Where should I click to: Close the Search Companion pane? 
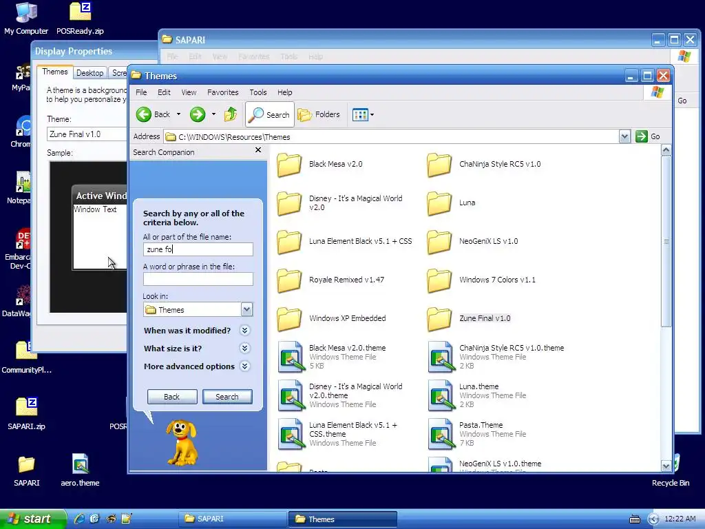coord(258,149)
